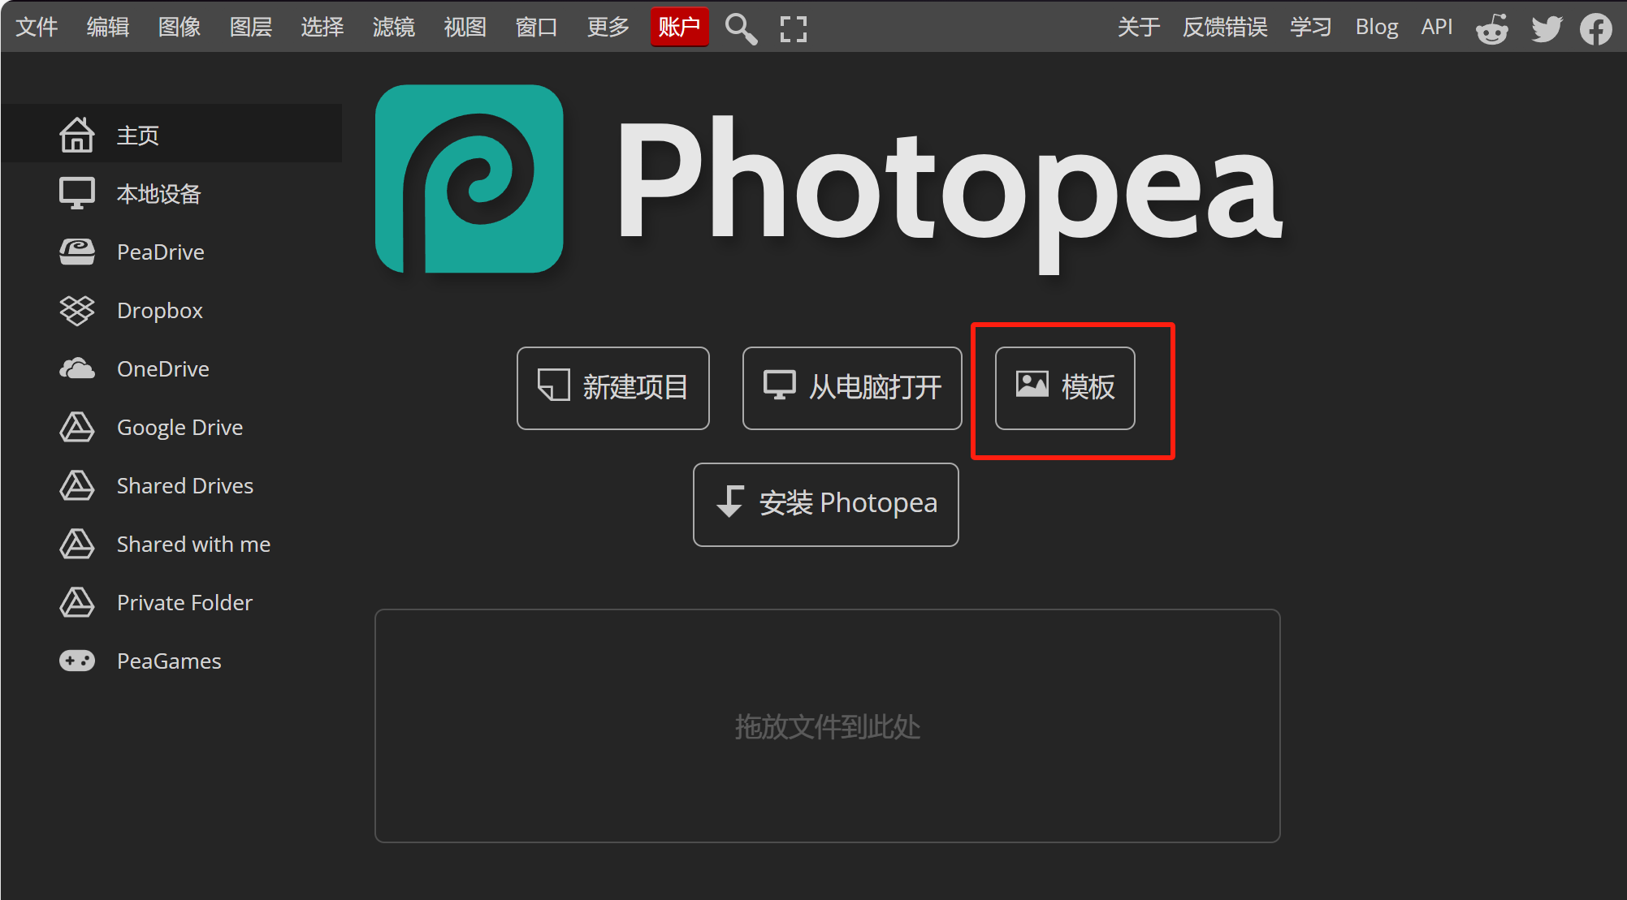
Task: Enter fullscreen mode via the fullscreen icon
Action: tap(792, 27)
